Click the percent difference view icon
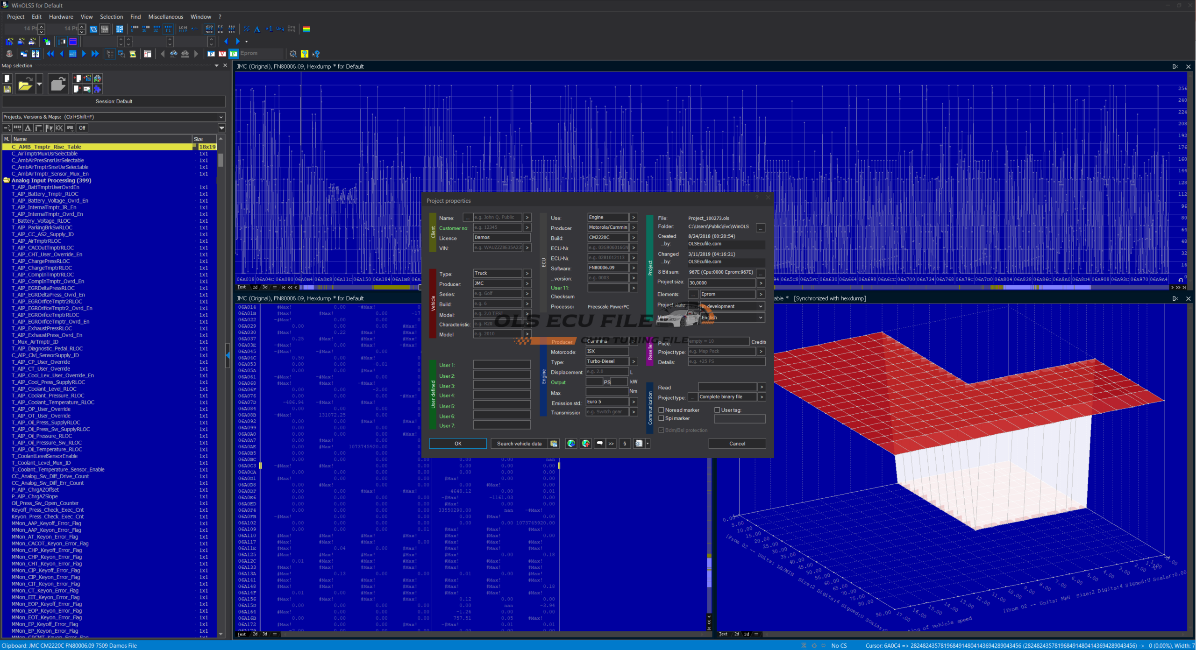Screen dimensions: 1196x650 coord(247,29)
